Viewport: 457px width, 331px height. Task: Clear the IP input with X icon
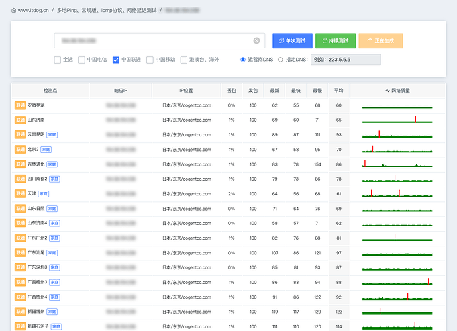pos(256,41)
